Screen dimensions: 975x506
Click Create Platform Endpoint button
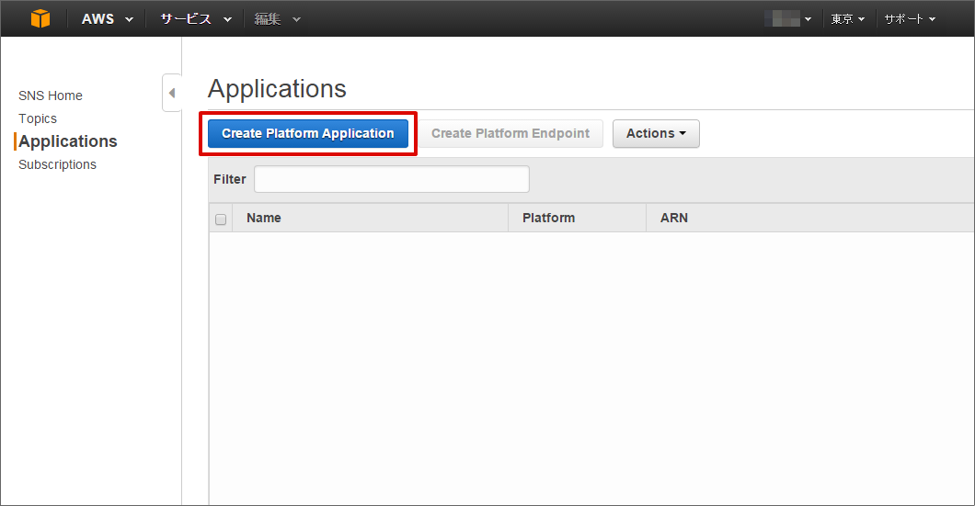click(510, 133)
